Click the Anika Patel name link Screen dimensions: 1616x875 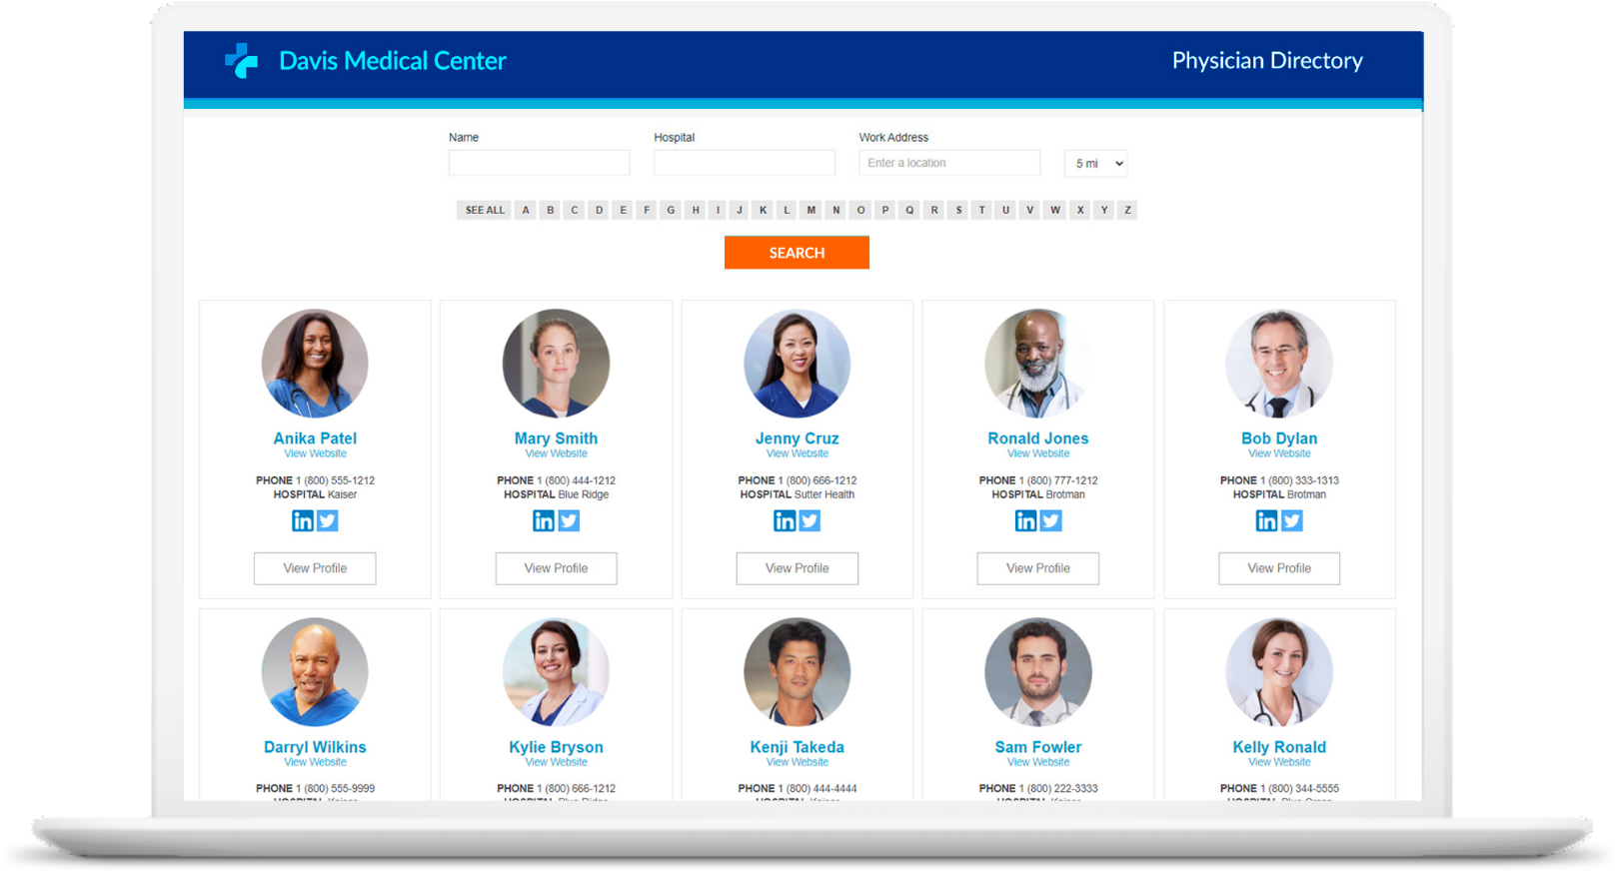[x=315, y=438]
